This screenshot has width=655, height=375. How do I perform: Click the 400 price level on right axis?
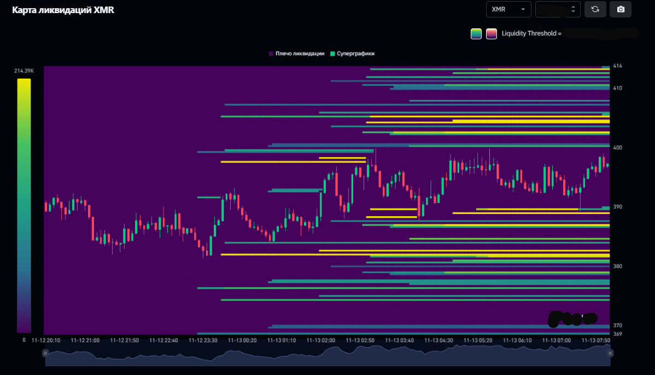pyautogui.click(x=618, y=147)
